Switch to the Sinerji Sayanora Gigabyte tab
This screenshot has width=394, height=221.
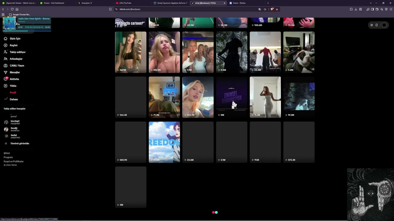170,3
